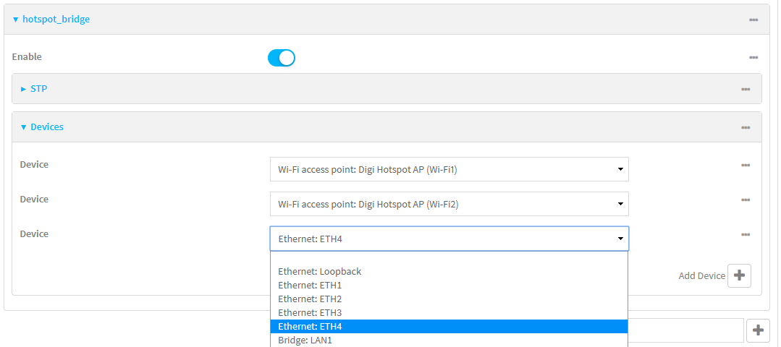The width and height of the screenshot is (781, 347).
Task: Close the Ethernet: ETH4 dropdown
Action: pyautogui.click(x=449, y=239)
